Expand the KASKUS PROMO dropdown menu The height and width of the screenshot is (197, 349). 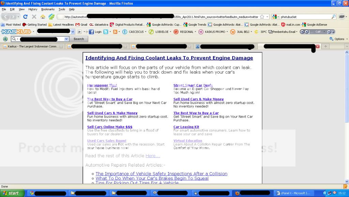[x=227, y=32]
